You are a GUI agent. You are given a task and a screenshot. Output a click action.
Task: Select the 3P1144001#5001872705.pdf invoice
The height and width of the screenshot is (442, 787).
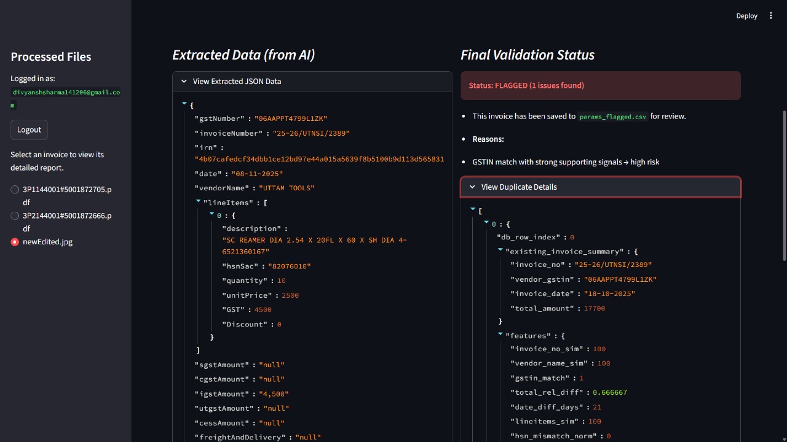[x=15, y=190]
